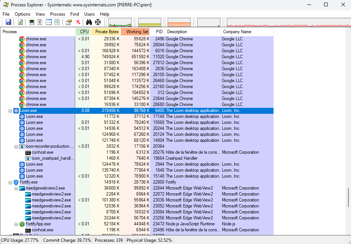This screenshot has height=244, width=351.
Task: Sort by the Description column header
Action: coord(193,32)
